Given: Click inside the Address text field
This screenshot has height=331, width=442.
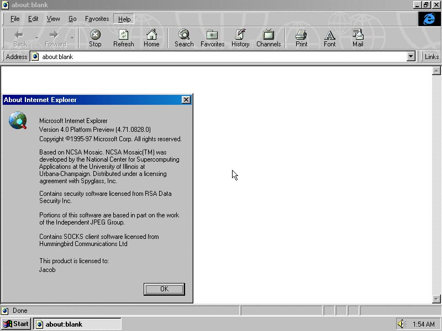Looking at the screenshot, I should pyautogui.click(x=223, y=57).
